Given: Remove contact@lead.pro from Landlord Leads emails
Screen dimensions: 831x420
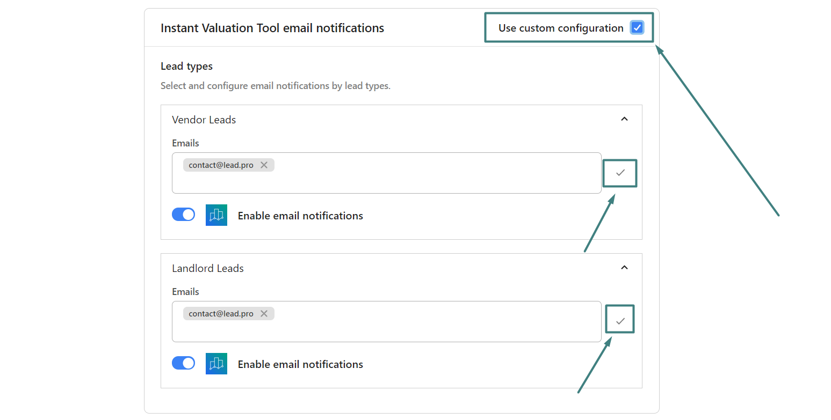Looking at the screenshot, I should pos(264,314).
